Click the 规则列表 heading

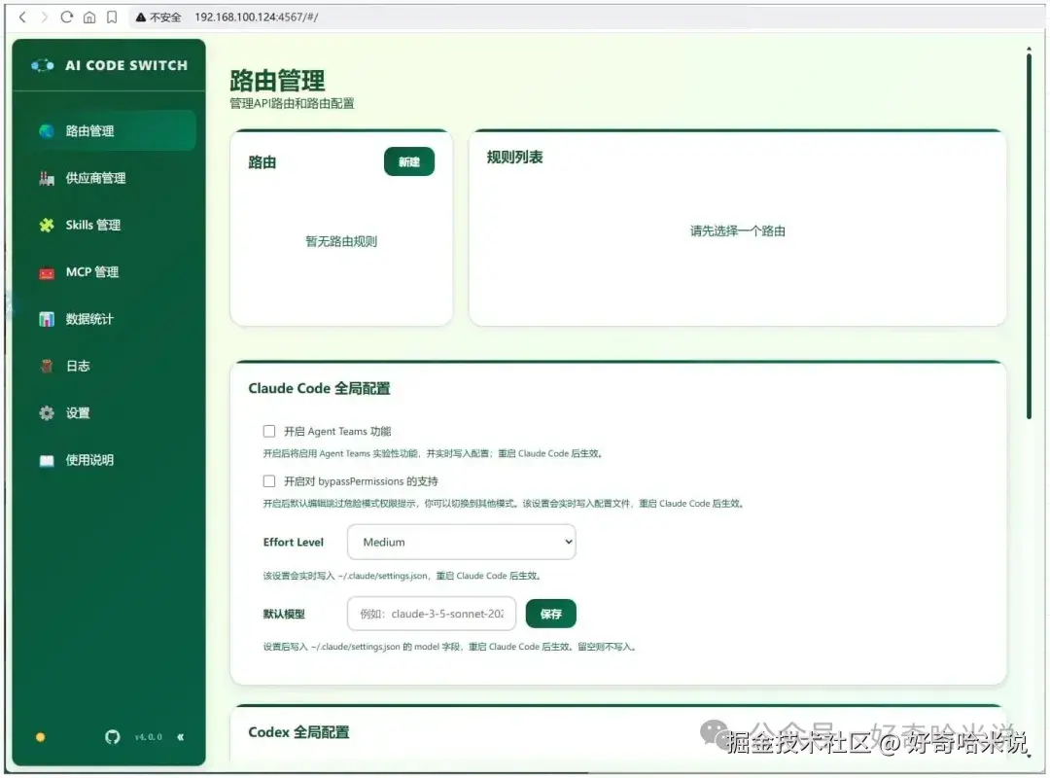coord(514,158)
